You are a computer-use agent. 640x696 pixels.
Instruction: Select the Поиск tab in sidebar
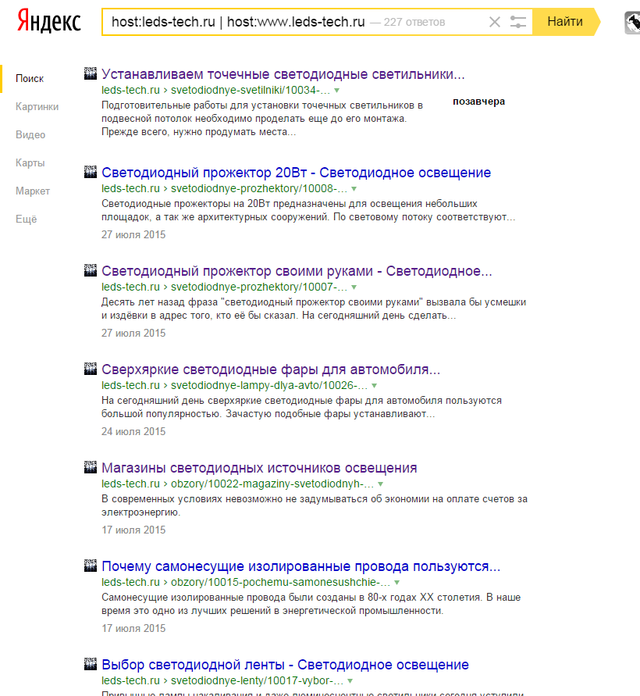pyautogui.click(x=30, y=79)
